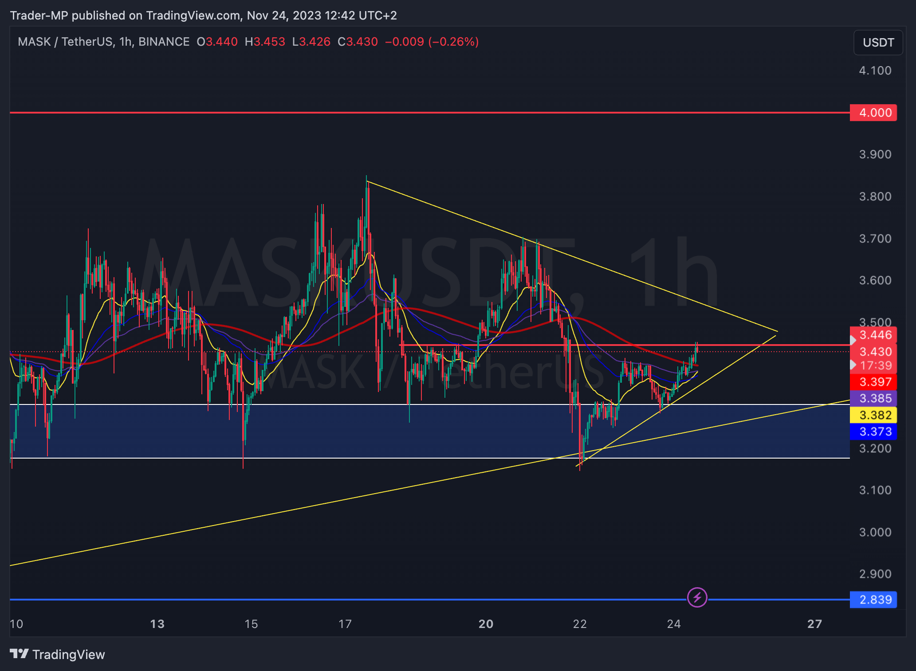Click the USDT currency button
This screenshot has height=671, width=916.
pyautogui.click(x=878, y=43)
